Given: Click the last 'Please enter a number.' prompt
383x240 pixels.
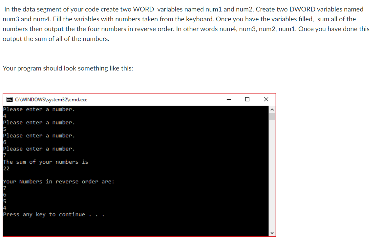Looking at the screenshot, I should 39,149.
